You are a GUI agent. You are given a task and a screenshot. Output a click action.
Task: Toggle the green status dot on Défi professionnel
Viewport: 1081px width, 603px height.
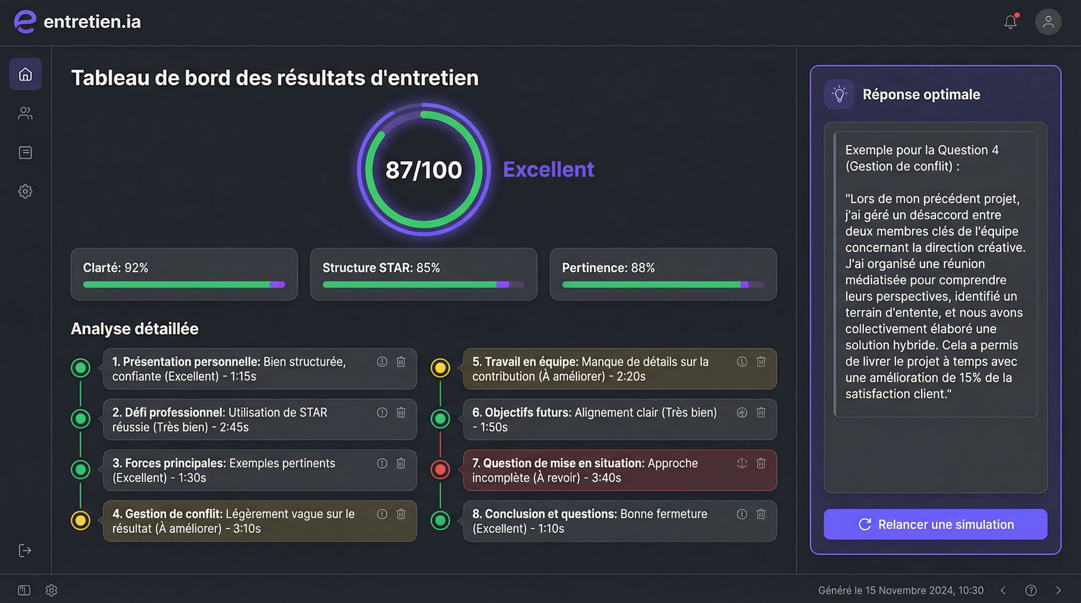[80, 418]
